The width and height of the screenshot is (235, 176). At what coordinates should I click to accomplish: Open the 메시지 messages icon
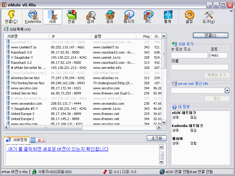129,17
